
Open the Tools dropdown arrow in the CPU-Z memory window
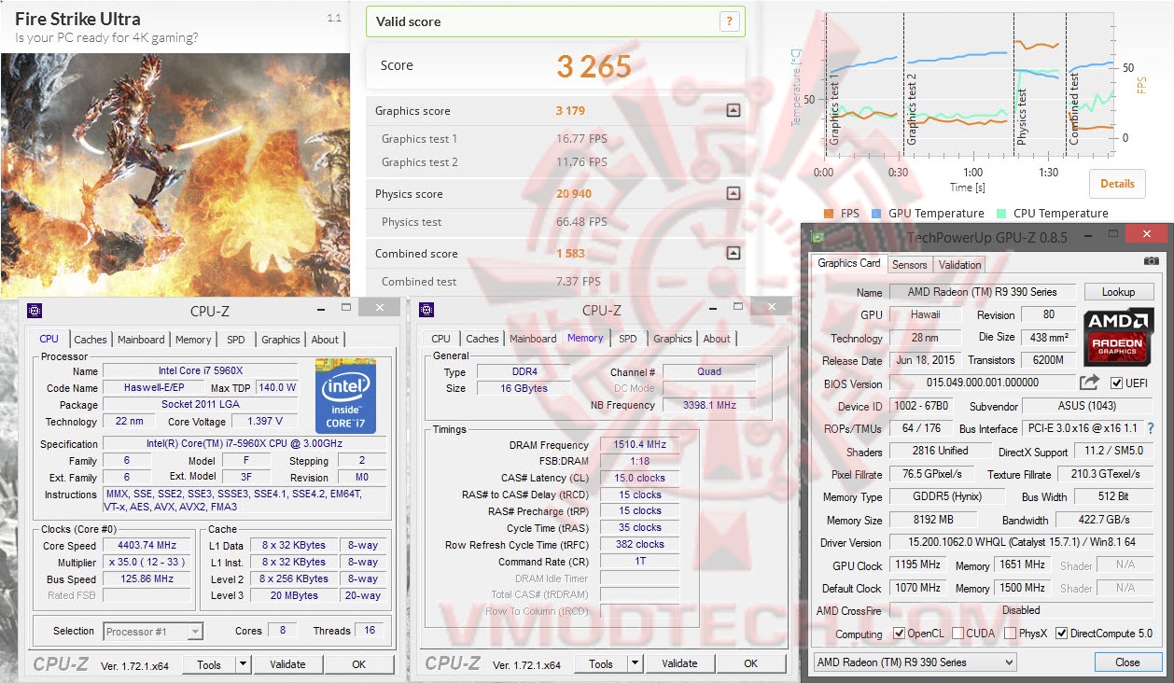click(x=635, y=664)
